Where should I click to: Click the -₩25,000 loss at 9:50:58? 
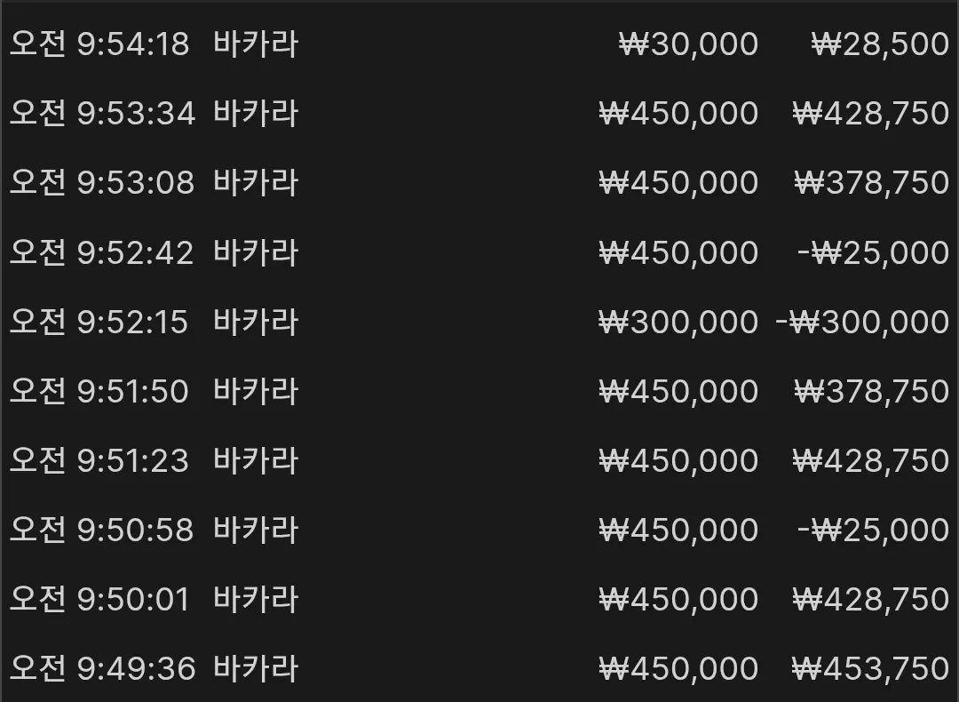[x=874, y=530]
